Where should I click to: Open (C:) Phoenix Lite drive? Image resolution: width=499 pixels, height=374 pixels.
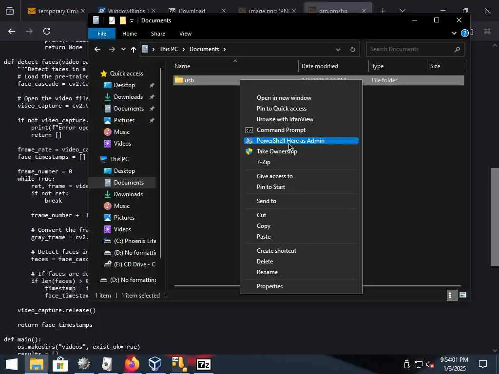135,241
